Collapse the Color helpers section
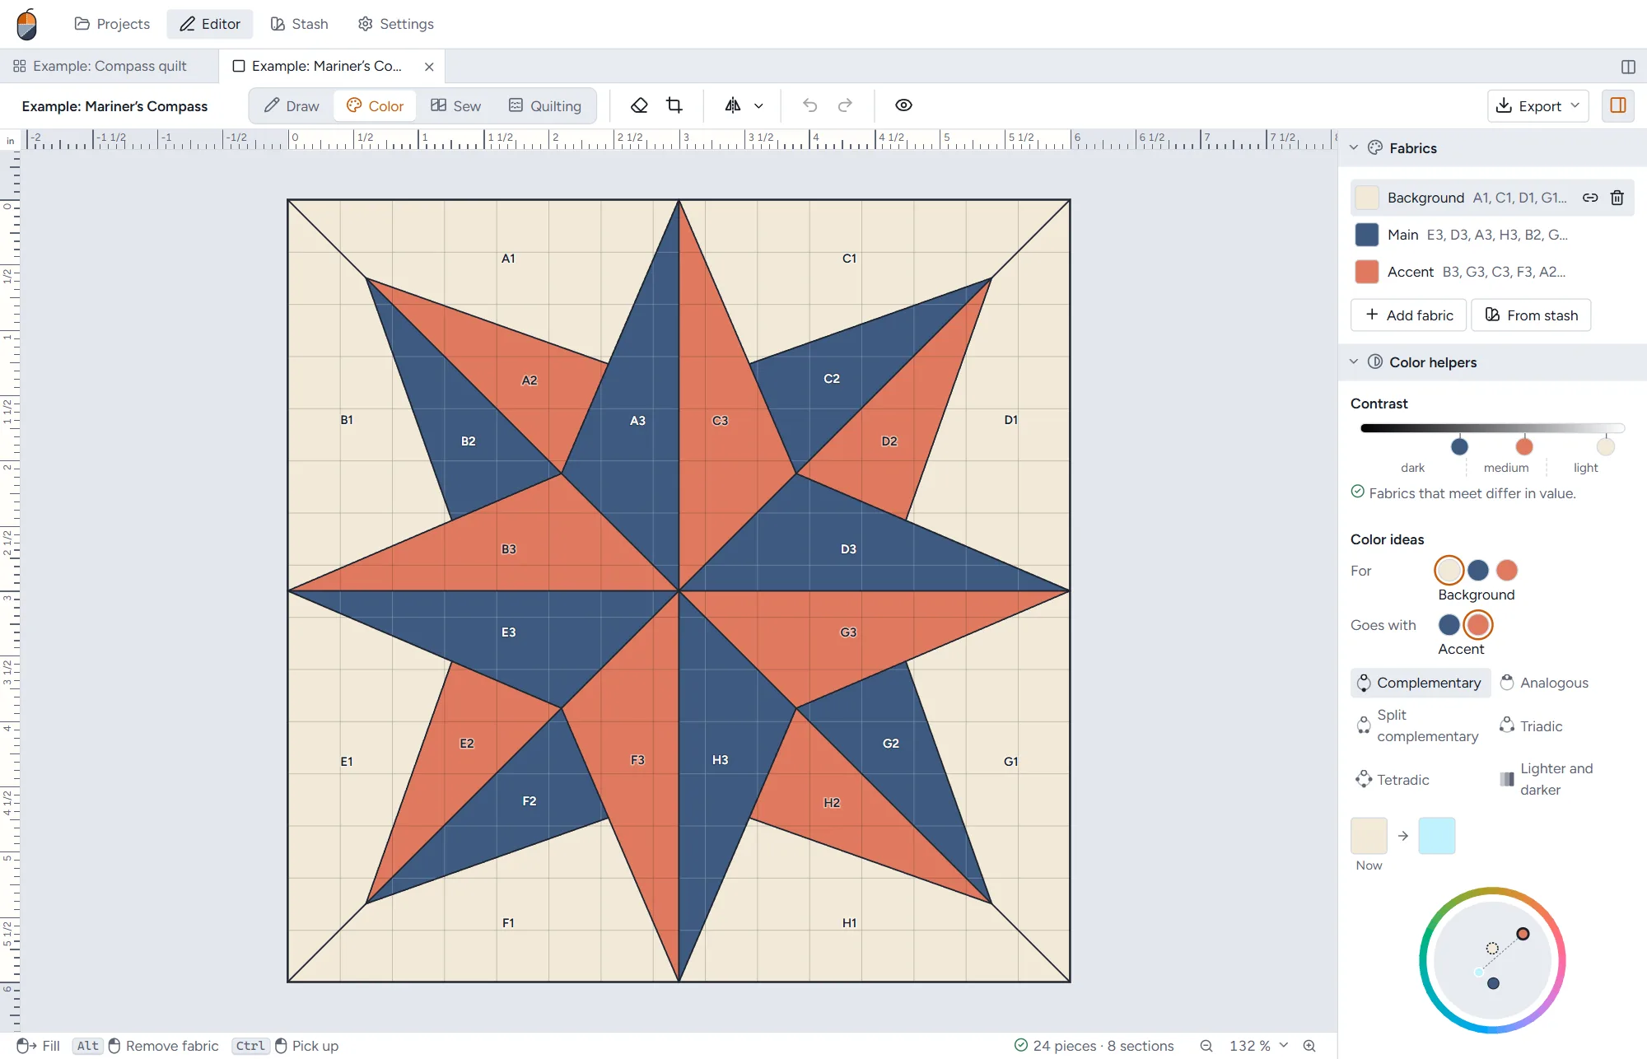The height and width of the screenshot is (1059, 1647). point(1354,362)
